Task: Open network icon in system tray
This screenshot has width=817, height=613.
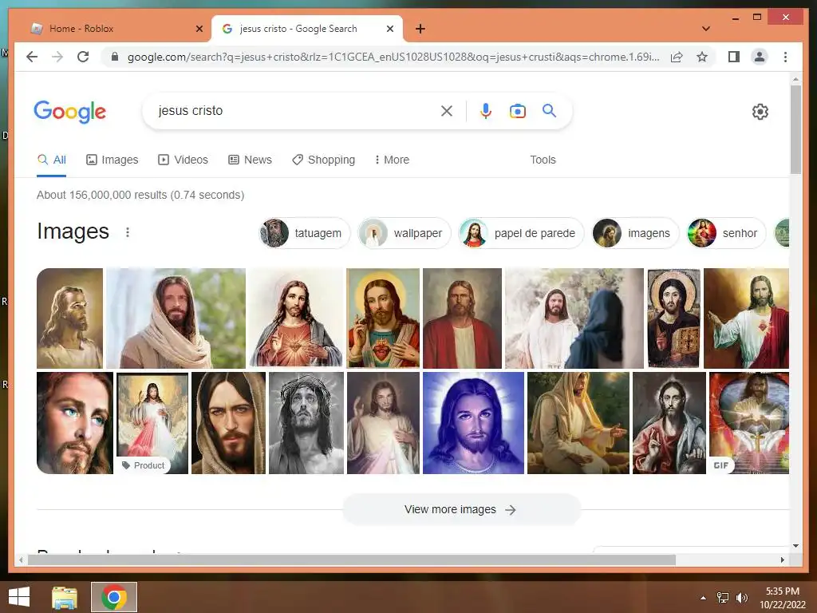Action: click(x=723, y=598)
